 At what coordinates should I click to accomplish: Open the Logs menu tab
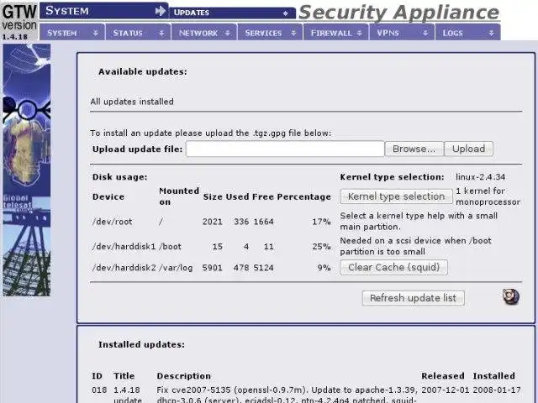pos(467,33)
